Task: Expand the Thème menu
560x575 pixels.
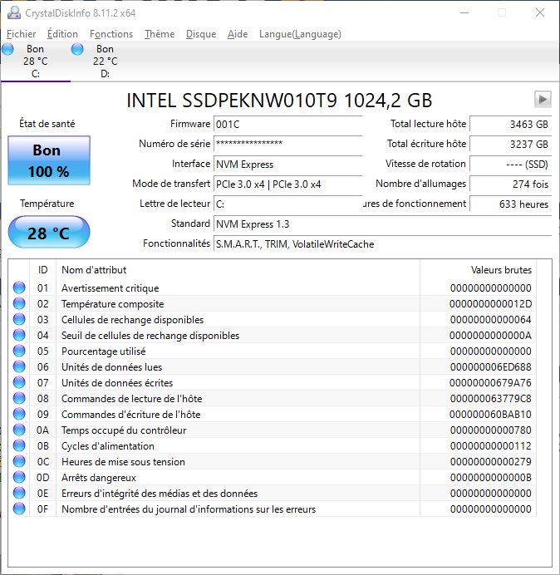Action: (x=160, y=34)
